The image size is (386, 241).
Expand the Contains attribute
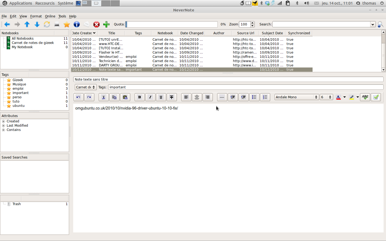pyautogui.click(x=3, y=130)
